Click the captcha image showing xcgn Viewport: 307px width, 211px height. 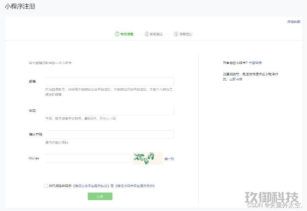tap(147, 158)
